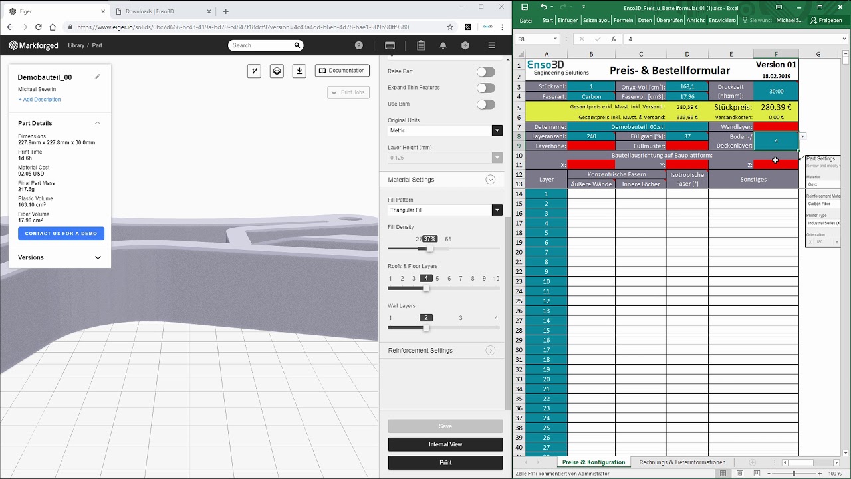Open the printers icon in Markforged header
This screenshot has height=479, width=851.
pos(390,45)
